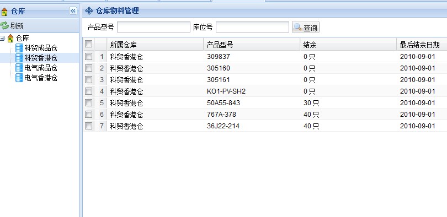Click the 查询 search button label
Image resolution: width=447 pixels, height=217 pixels.
click(310, 28)
